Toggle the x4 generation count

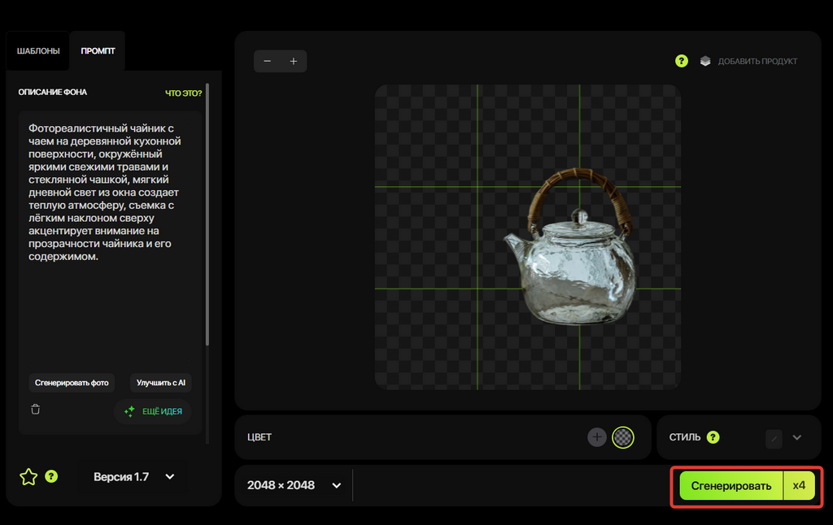[799, 486]
